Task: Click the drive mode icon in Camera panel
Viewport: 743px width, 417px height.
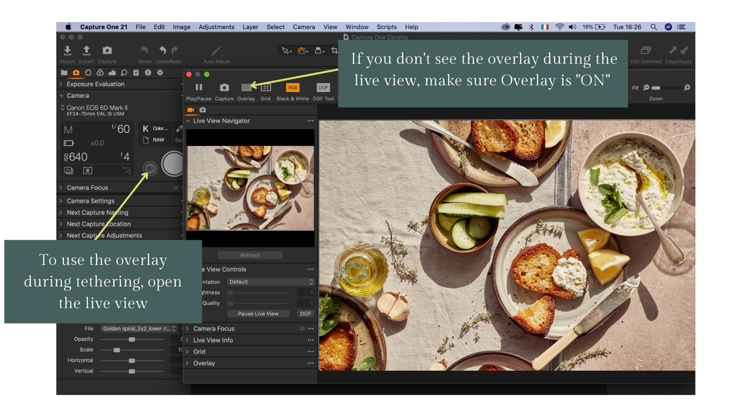Action: tap(68, 171)
